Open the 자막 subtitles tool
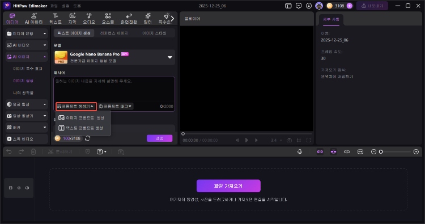This screenshot has width=425, height=224. pos(73,19)
